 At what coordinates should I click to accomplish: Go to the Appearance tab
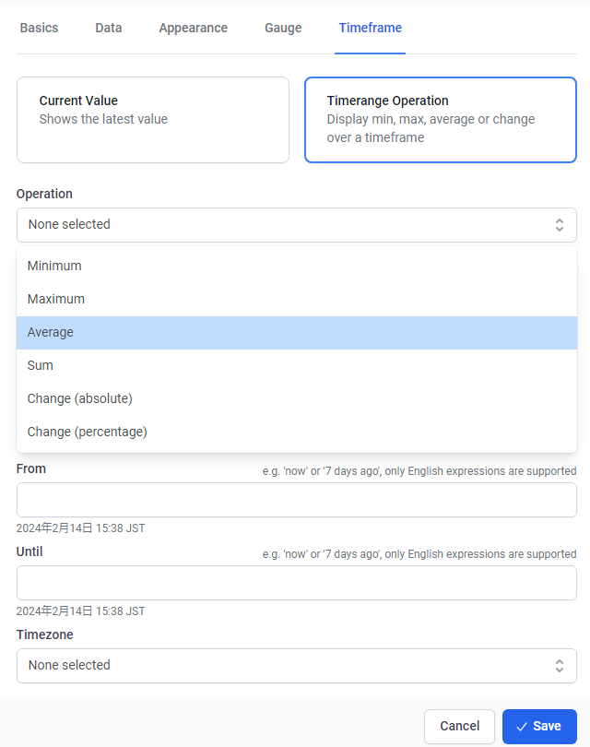click(193, 28)
